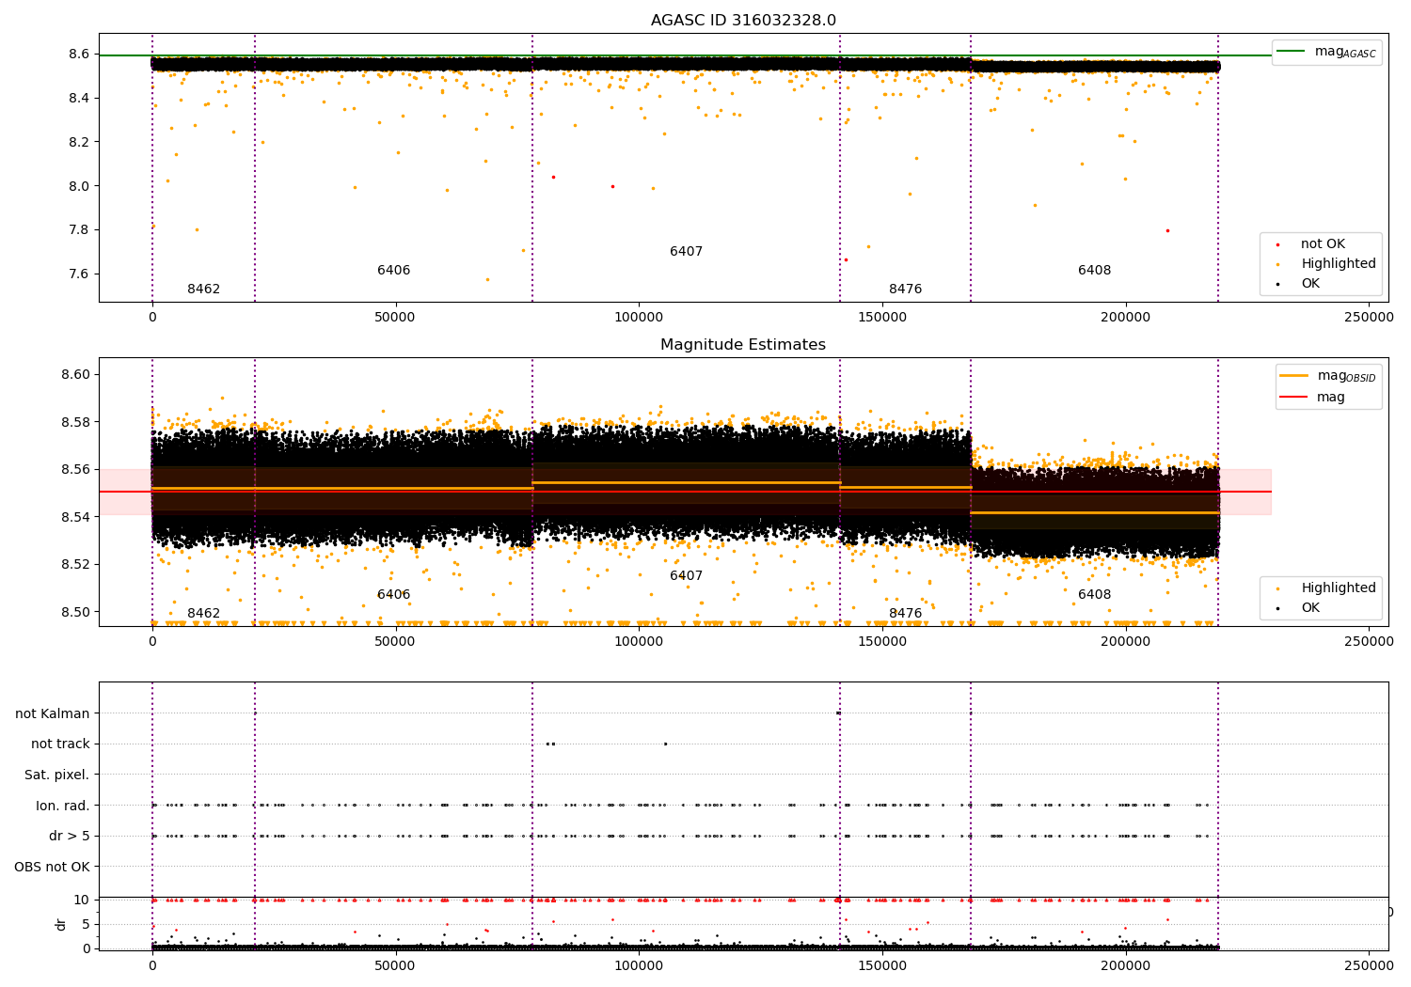Click the 'dr > 5' row label
The width and height of the screenshot is (1411, 987).
70,836
